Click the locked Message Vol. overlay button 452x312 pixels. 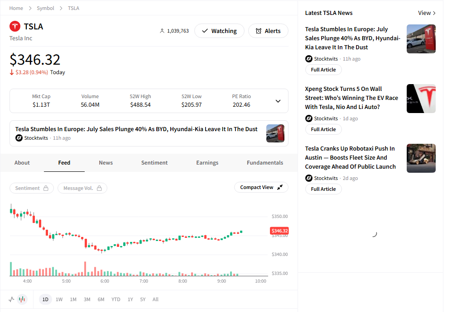[82, 188]
